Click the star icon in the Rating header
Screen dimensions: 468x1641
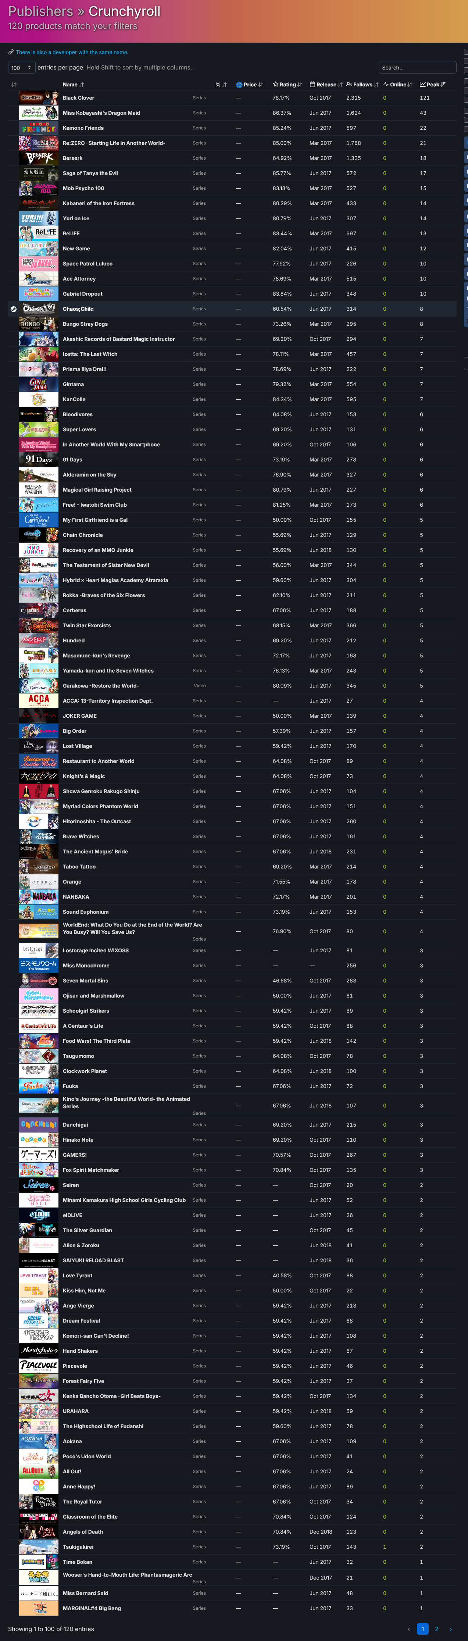tap(276, 84)
